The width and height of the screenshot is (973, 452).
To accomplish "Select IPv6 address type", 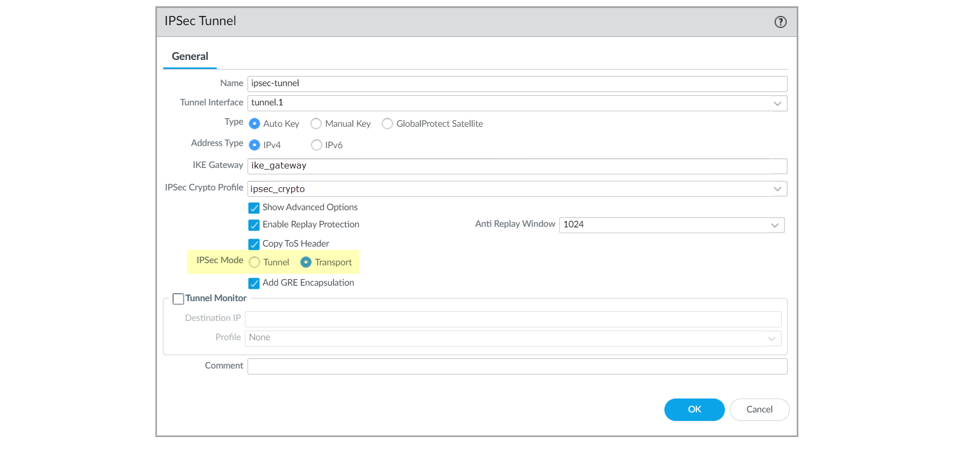I will 317,145.
